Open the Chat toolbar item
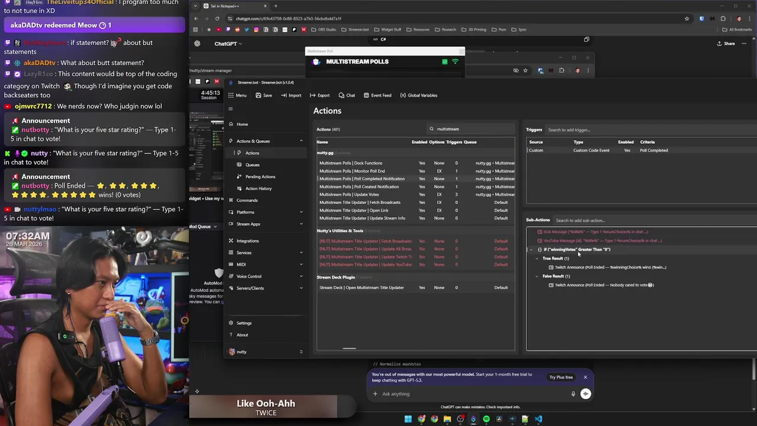This screenshot has width=757, height=426. (x=347, y=95)
